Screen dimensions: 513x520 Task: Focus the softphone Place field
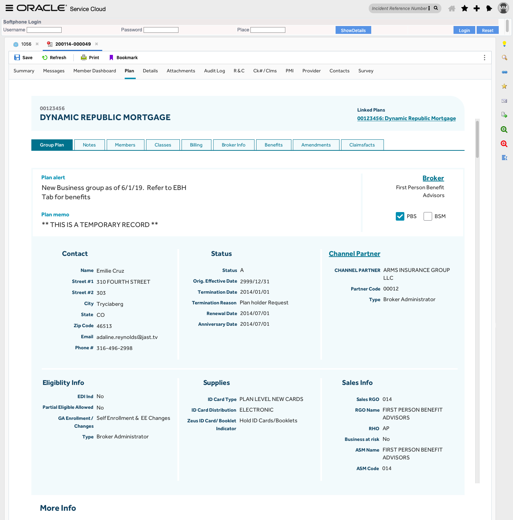click(x=268, y=30)
